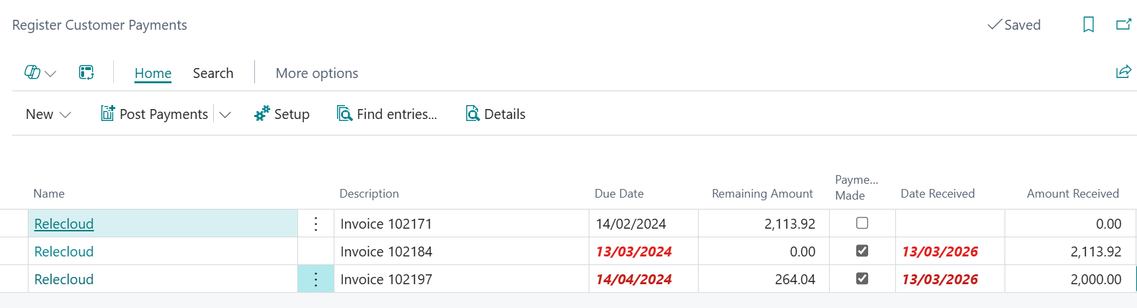This screenshot has height=308, width=1137.
Task: Select the Invoice 102197 description cell
Action: pos(462,280)
